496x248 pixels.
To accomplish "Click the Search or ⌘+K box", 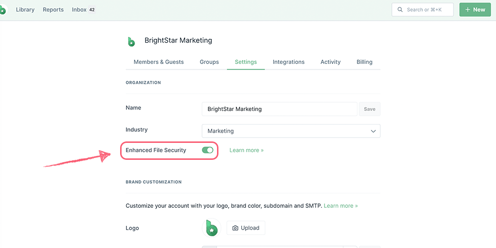I will [x=422, y=10].
